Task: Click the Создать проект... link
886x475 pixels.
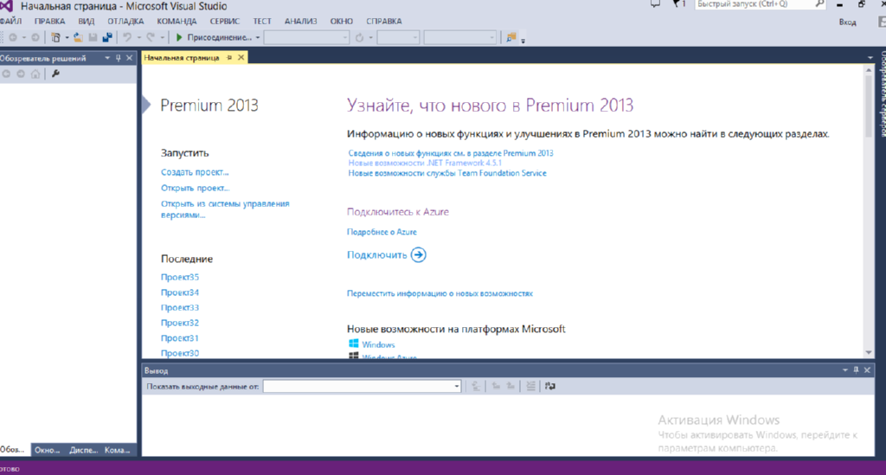Action: click(195, 172)
